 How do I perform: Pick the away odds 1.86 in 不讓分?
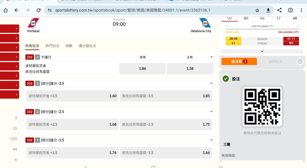pos(142,68)
